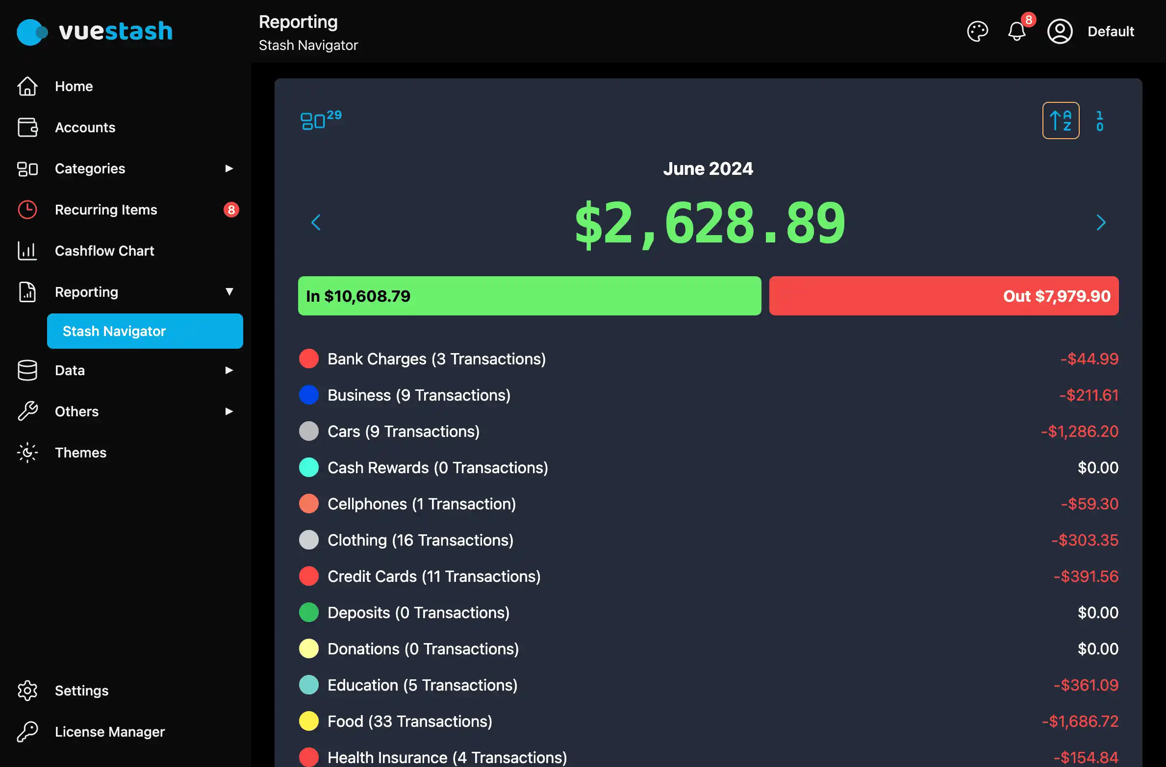This screenshot has height=767, width=1166.
Task: Navigate to the previous month
Action: click(316, 222)
